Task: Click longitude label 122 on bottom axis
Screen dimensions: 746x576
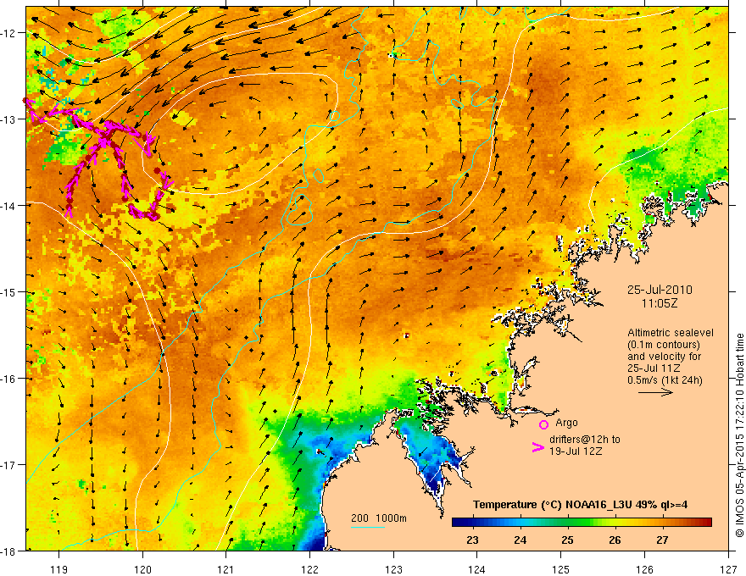Action: click(x=309, y=570)
